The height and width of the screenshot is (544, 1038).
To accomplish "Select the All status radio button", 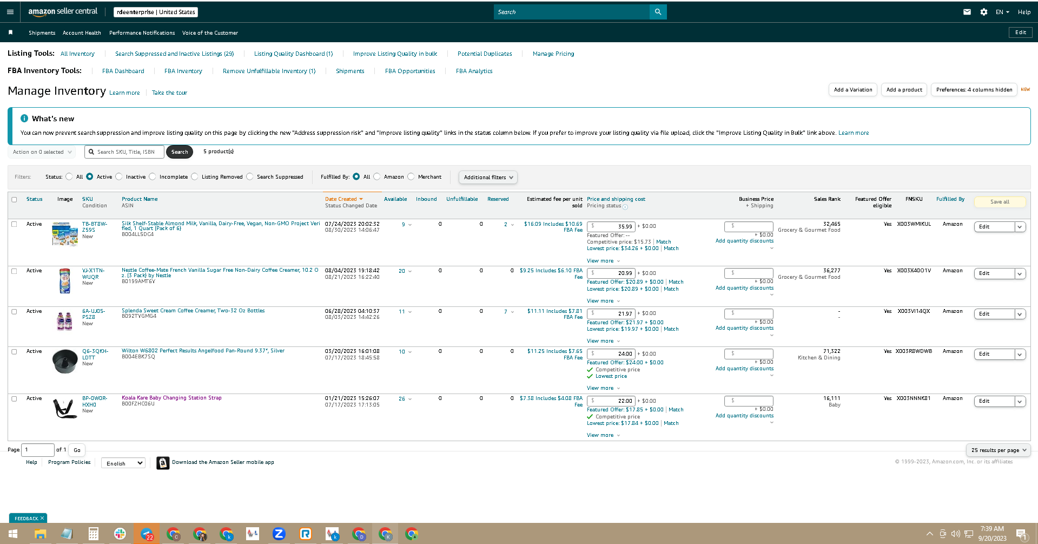I will pos(69,176).
